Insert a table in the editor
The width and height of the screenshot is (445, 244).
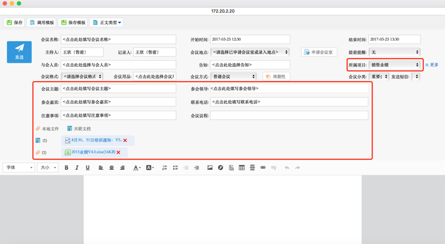click(242, 168)
